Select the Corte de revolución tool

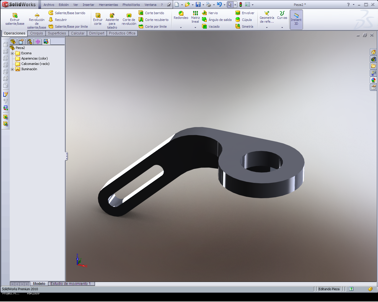coord(129,19)
